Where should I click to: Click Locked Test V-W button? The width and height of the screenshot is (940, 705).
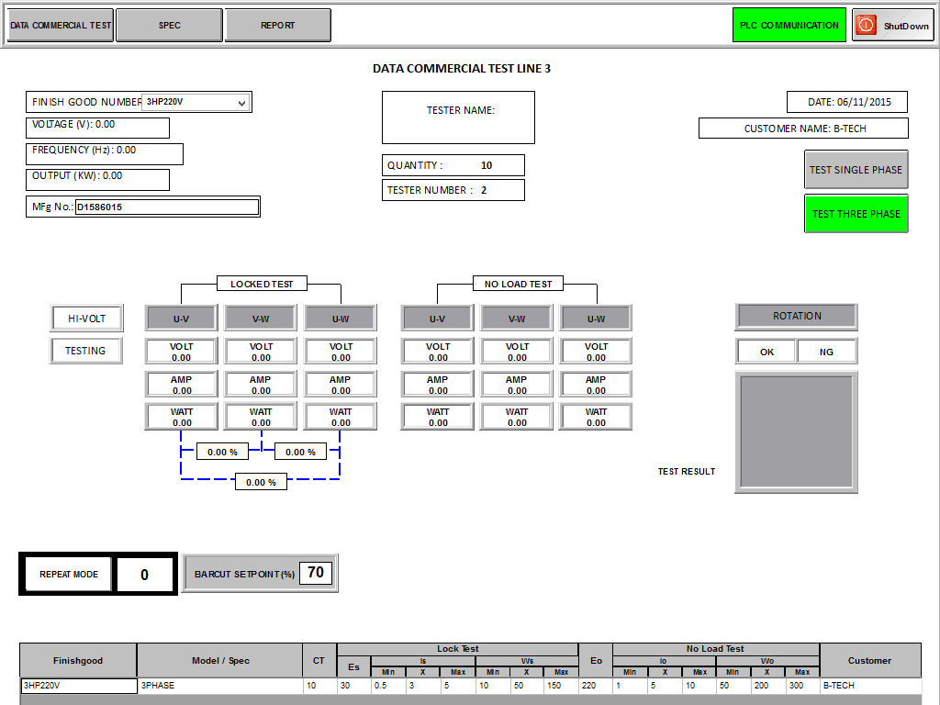coord(261,319)
